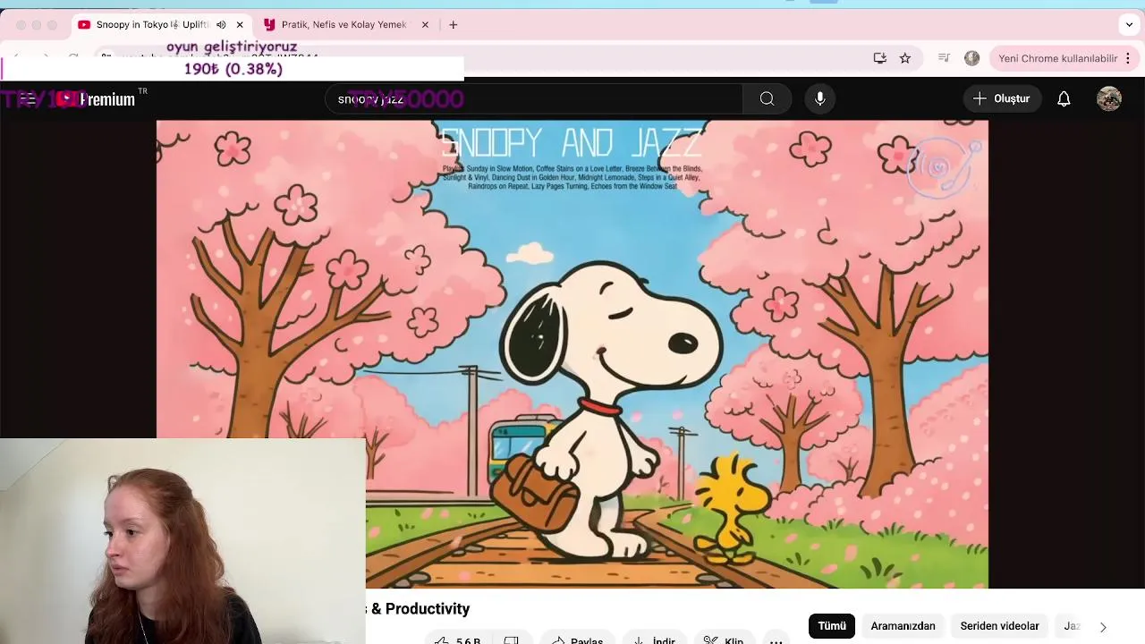Focus the 'snoopy jazz' search box
Viewport: 1145px width, 644px height.
click(533, 99)
